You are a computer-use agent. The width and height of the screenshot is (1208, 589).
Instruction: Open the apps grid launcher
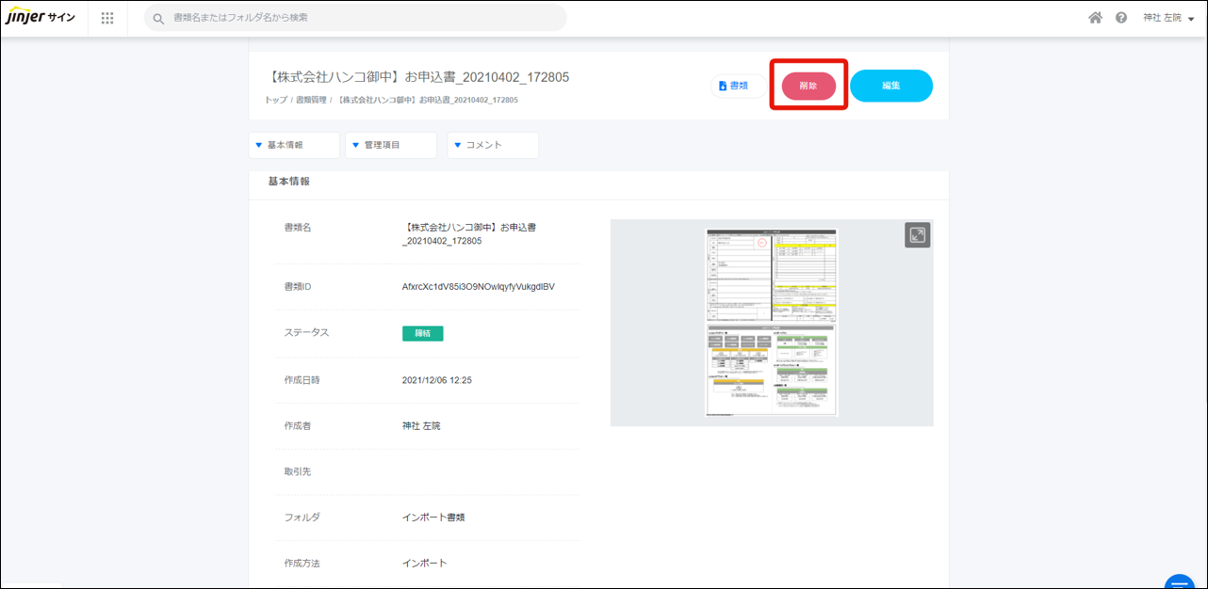pos(107,18)
